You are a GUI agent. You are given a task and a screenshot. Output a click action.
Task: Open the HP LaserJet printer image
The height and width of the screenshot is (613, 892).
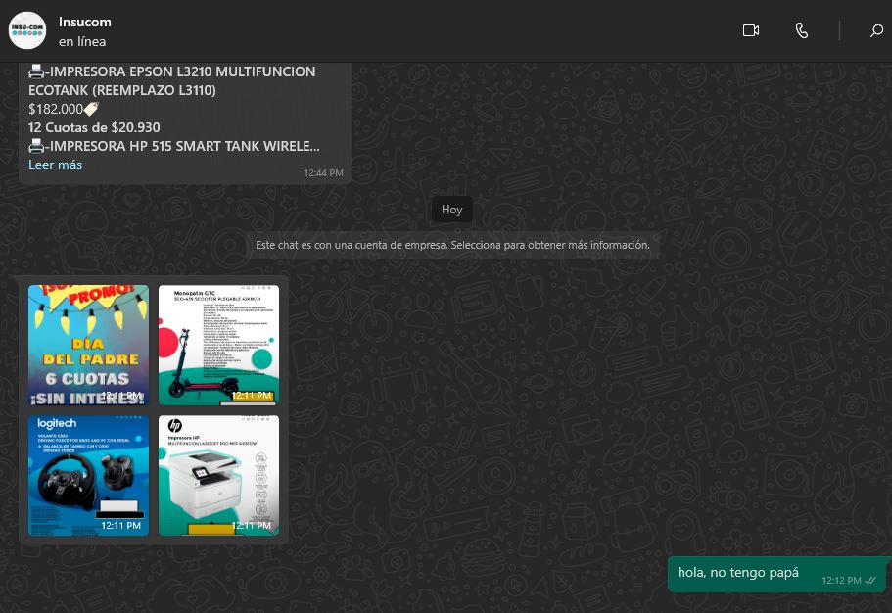(218, 475)
